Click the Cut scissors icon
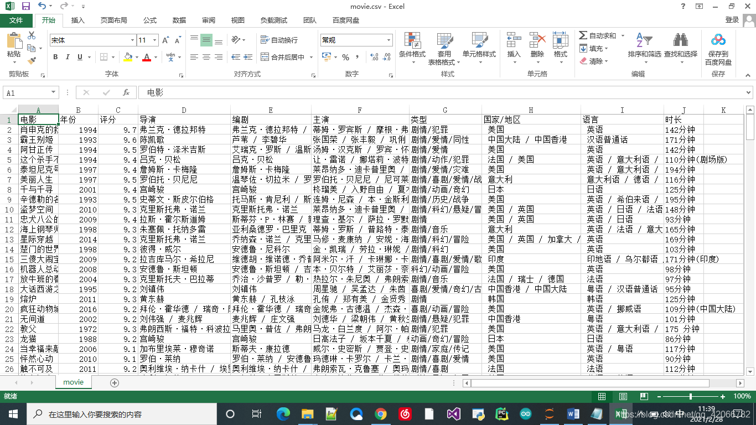 point(32,35)
